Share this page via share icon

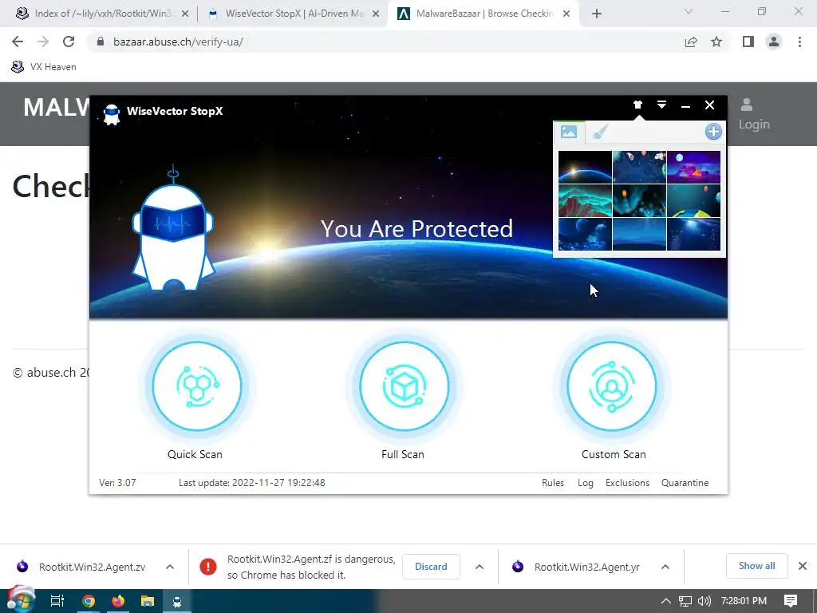coord(691,42)
